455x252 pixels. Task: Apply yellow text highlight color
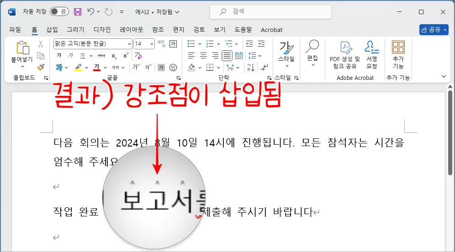(x=78, y=68)
